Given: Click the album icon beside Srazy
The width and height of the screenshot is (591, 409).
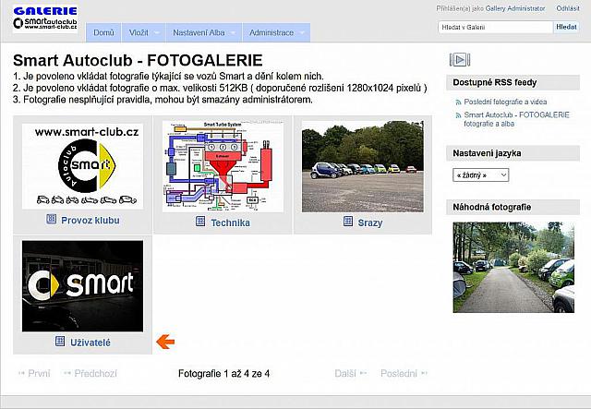Looking at the screenshot, I should click(x=348, y=222).
